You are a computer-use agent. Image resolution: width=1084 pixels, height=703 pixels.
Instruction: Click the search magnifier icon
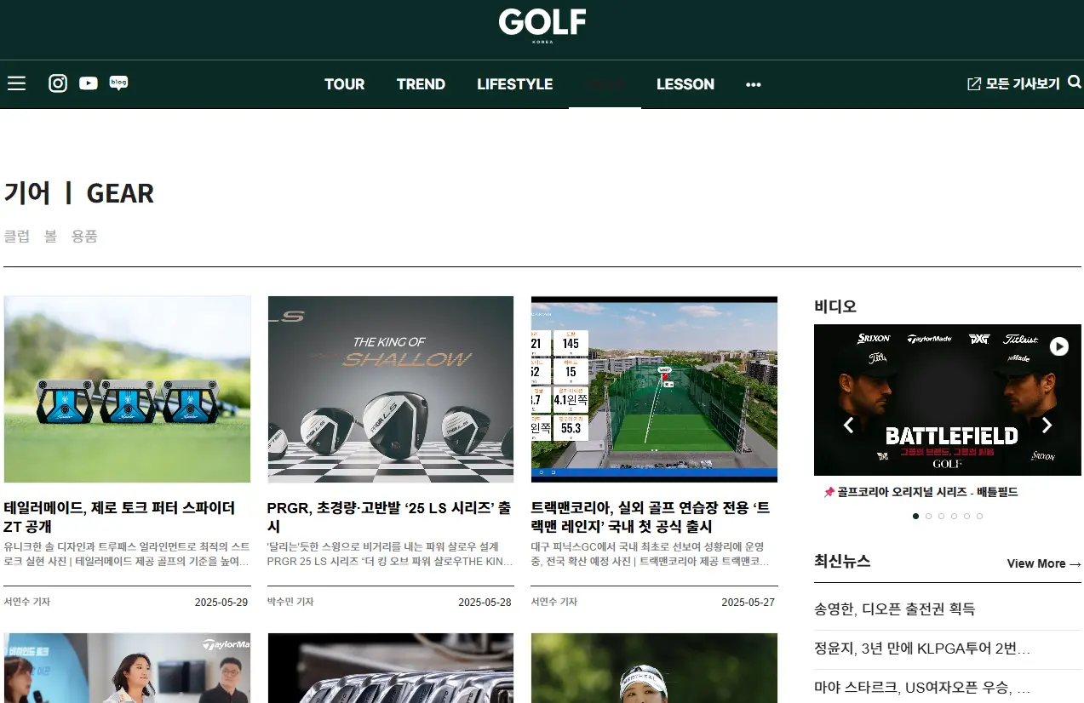click(1075, 83)
